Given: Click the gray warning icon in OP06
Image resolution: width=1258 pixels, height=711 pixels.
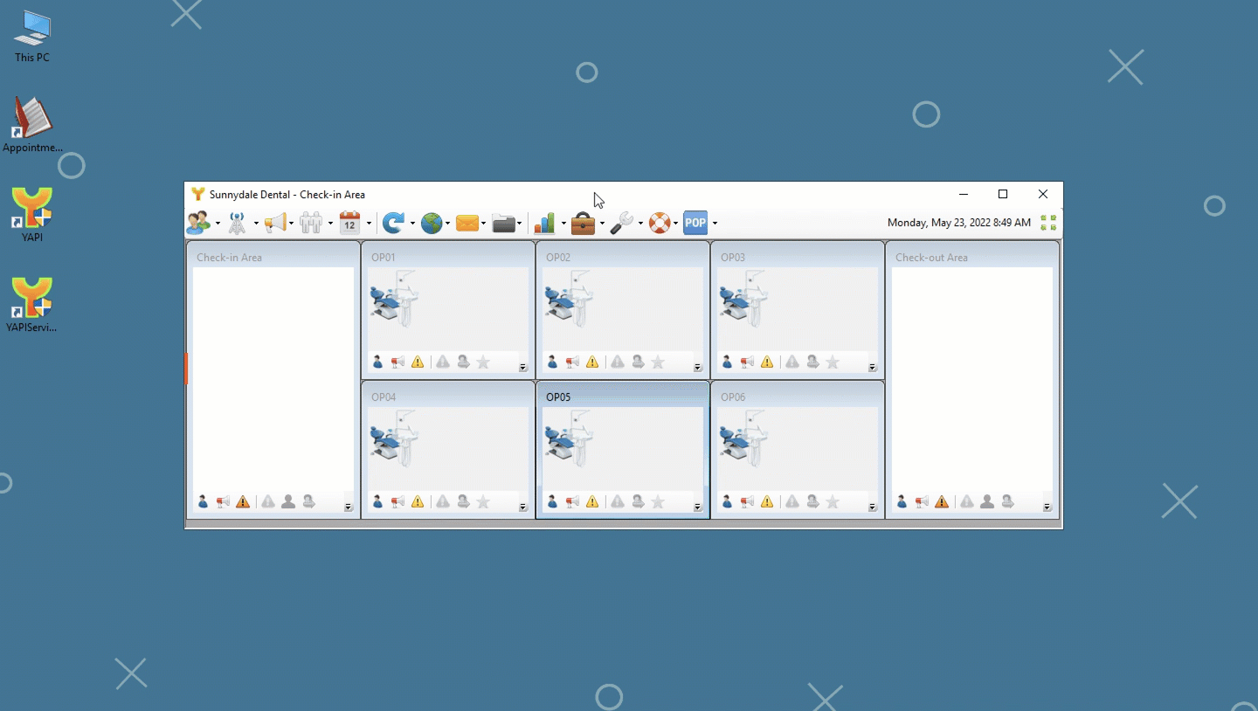Looking at the screenshot, I should (x=792, y=501).
